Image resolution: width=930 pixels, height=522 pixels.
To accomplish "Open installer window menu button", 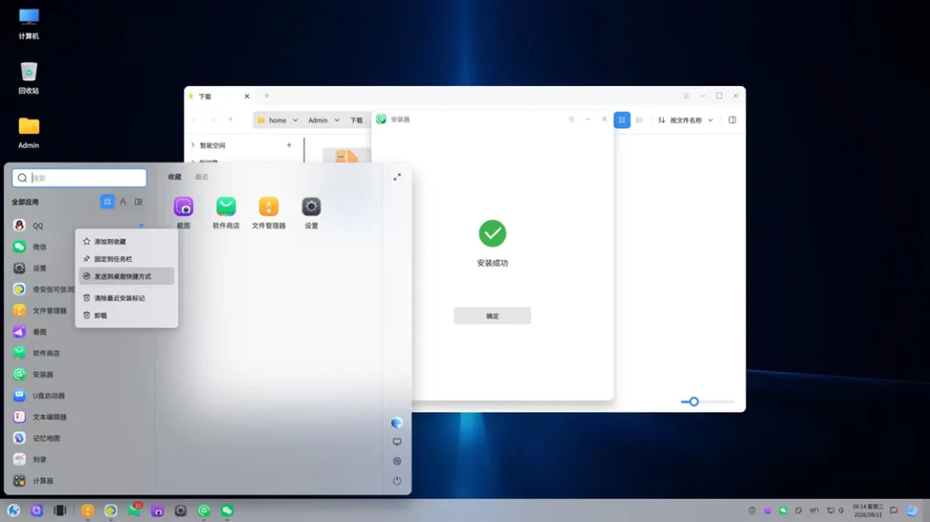I will 572,120.
